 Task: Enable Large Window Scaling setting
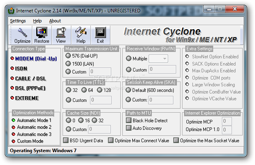point(210,85)
